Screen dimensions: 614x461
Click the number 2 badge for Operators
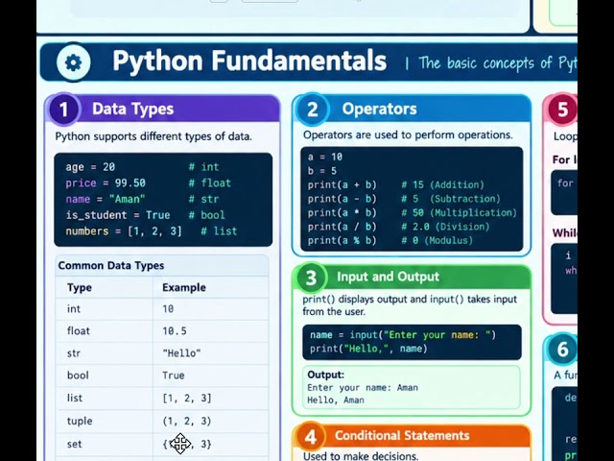(312, 109)
